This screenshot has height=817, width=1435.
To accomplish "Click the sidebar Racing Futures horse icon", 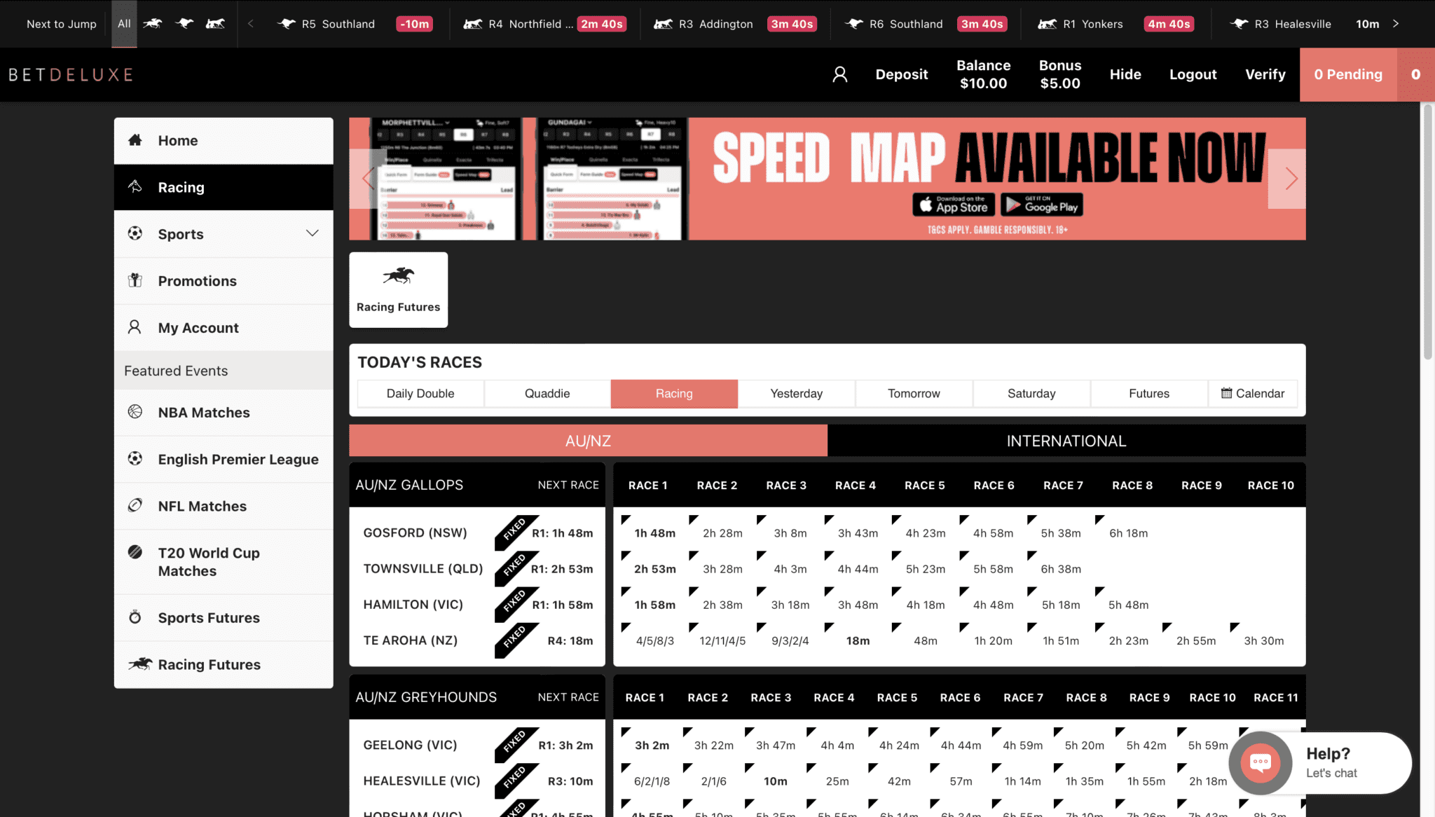I will pos(140,664).
